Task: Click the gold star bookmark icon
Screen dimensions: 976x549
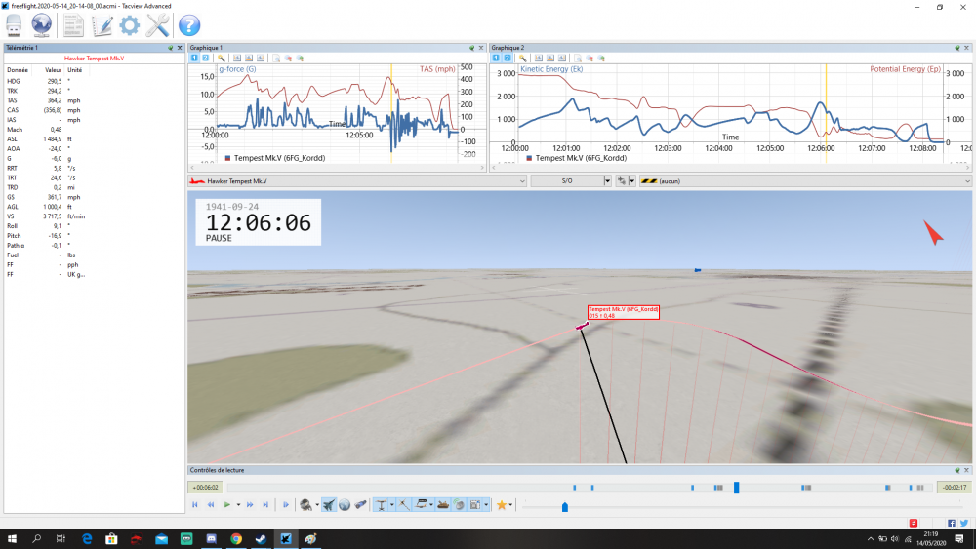Action: 502,505
